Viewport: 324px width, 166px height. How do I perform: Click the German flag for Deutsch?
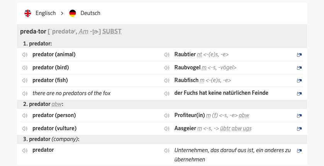coord(73,13)
